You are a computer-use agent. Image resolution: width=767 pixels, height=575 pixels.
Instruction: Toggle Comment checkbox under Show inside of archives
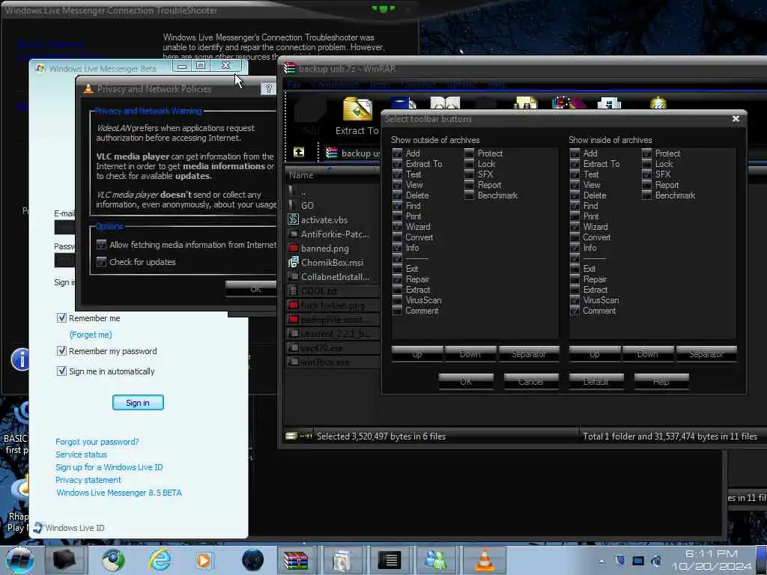(x=575, y=311)
